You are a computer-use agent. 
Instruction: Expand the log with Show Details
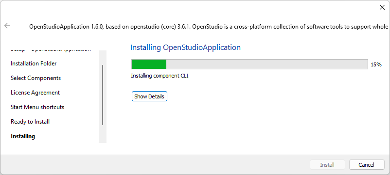(149, 96)
